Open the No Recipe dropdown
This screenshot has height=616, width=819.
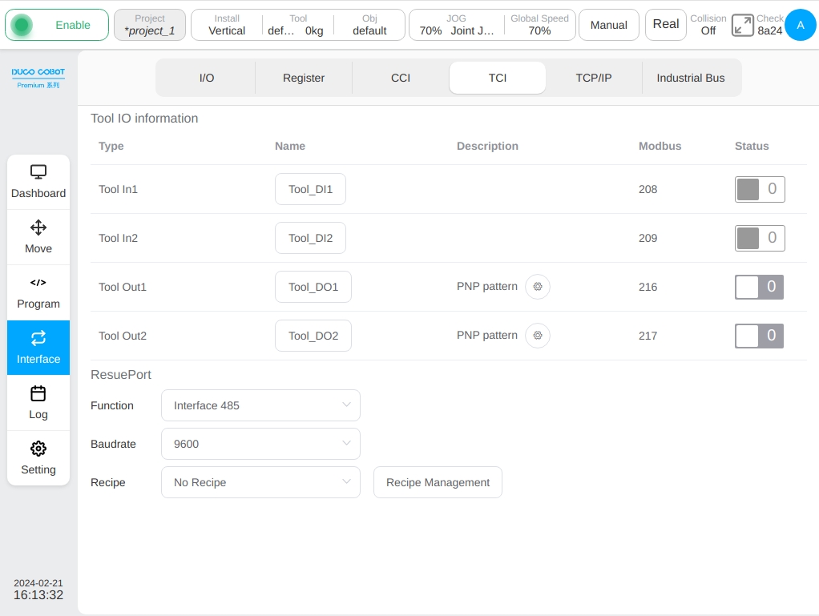pyautogui.click(x=260, y=482)
